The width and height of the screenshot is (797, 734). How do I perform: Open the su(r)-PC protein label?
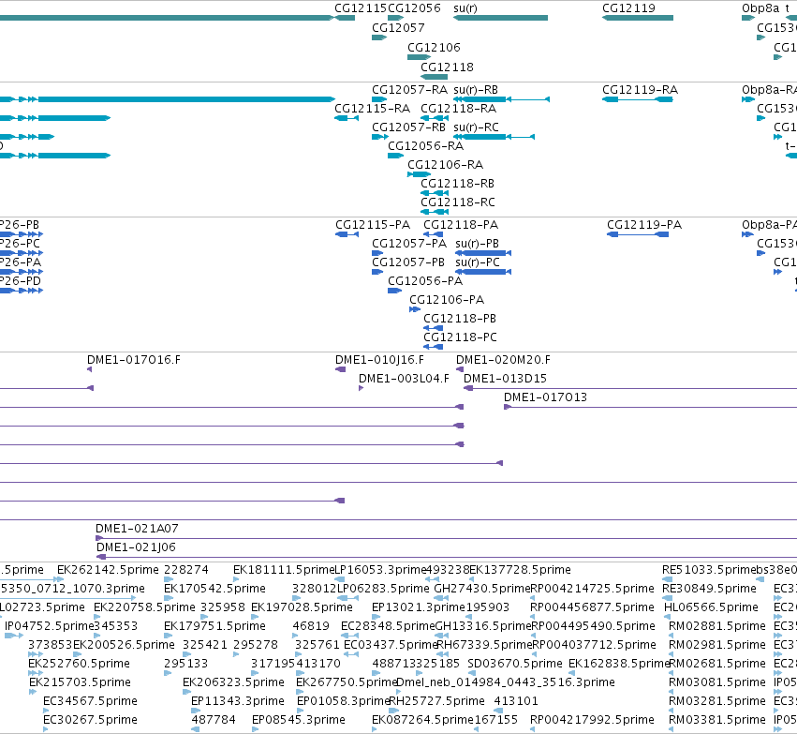(x=478, y=262)
